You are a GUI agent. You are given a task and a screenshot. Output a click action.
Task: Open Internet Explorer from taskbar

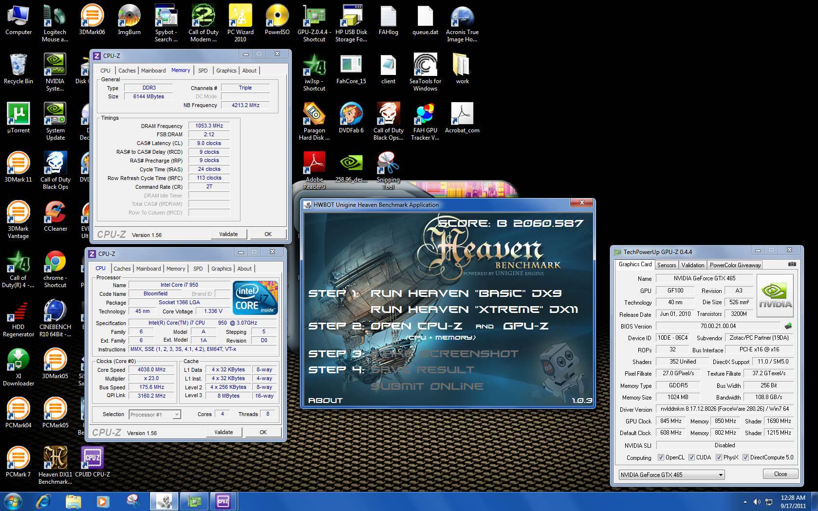tap(44, 501)
